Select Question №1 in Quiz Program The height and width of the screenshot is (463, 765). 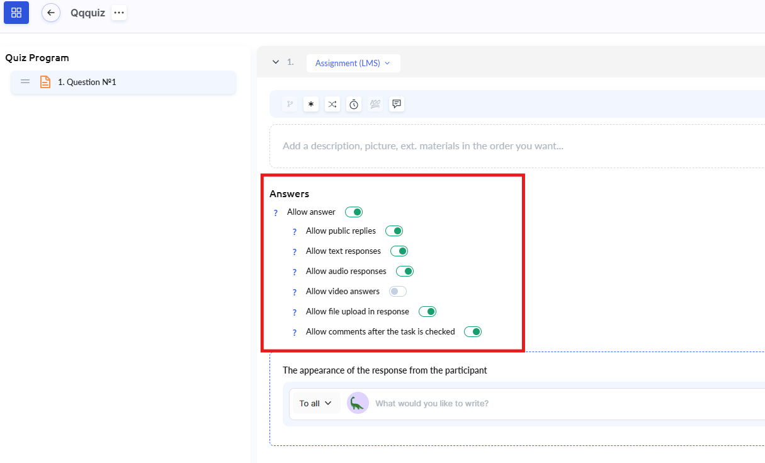pyautogui.click(x=123, y=82)
